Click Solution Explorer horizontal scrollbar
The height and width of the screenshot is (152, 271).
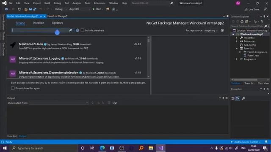point(250,80)
